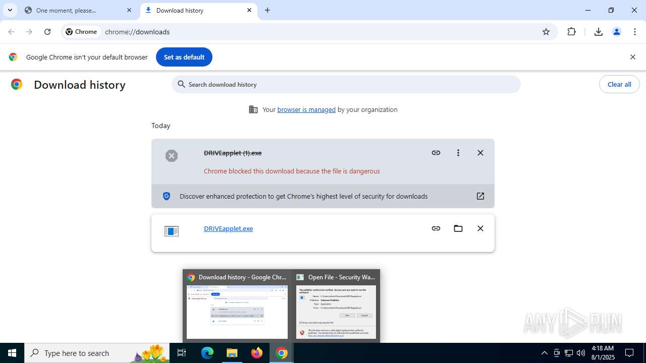646x363 pixels.
Task: Open a new tab with plus button
Action: (267, 10)
